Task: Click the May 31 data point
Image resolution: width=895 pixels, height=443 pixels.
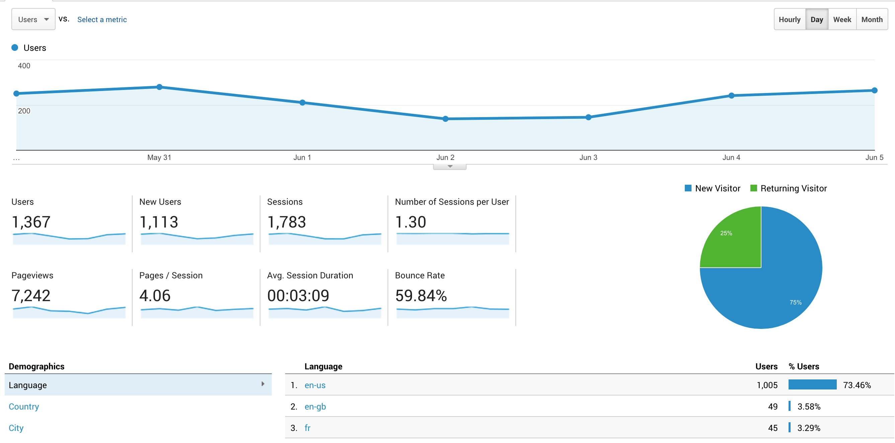Action: (x=159, y=87)
